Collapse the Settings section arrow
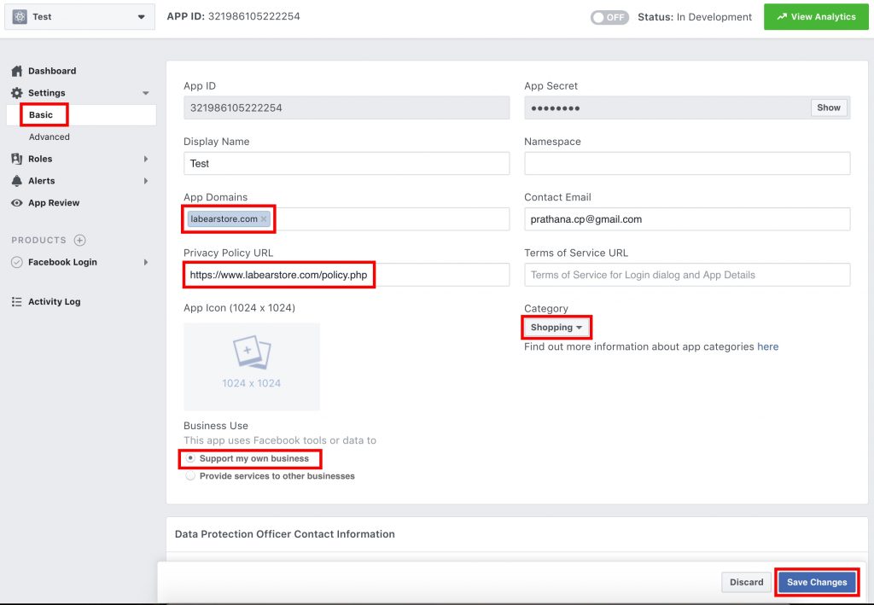This screenshot has width=874, height=605. [x=145, y=93]
